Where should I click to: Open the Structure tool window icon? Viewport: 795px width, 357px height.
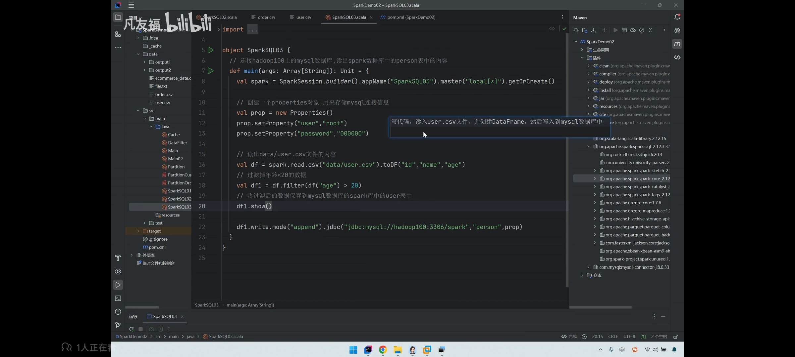click(x=118, y=34)
